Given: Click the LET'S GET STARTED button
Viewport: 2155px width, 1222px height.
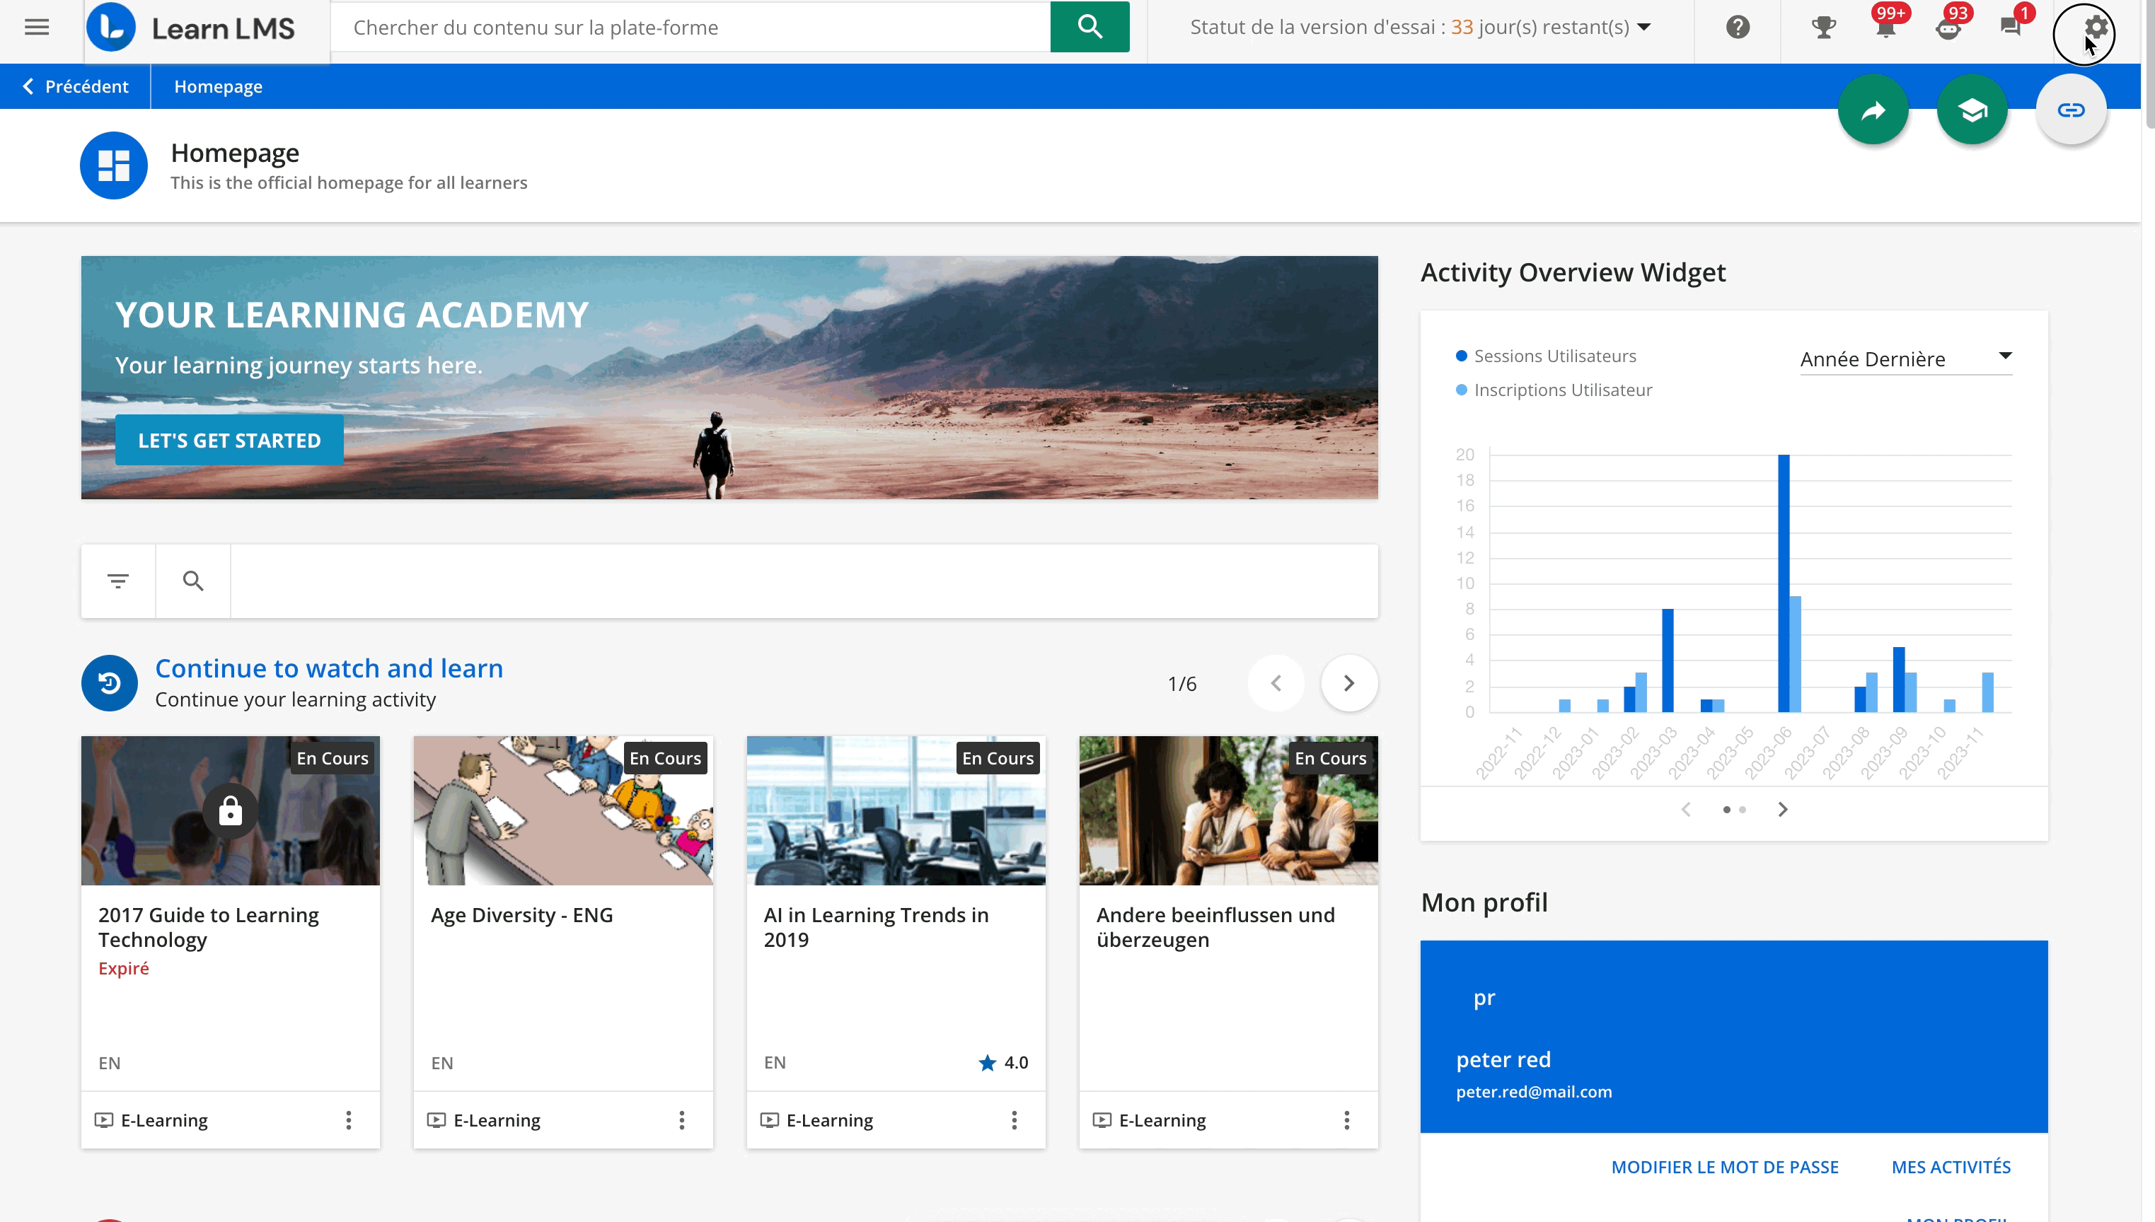Looking at the screenshot, I should (229, 441).
